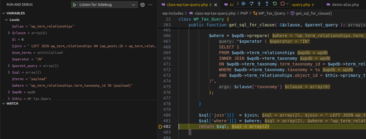366x139 pixels.
Task: Click the Step Into debug icon
Action: (x=259, y=4)
